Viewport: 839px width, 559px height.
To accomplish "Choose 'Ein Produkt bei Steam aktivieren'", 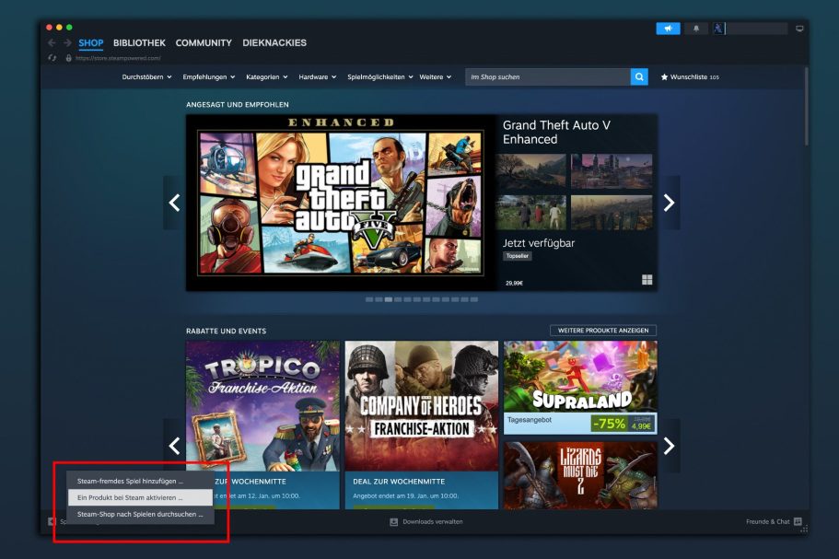I will (140, 497).
